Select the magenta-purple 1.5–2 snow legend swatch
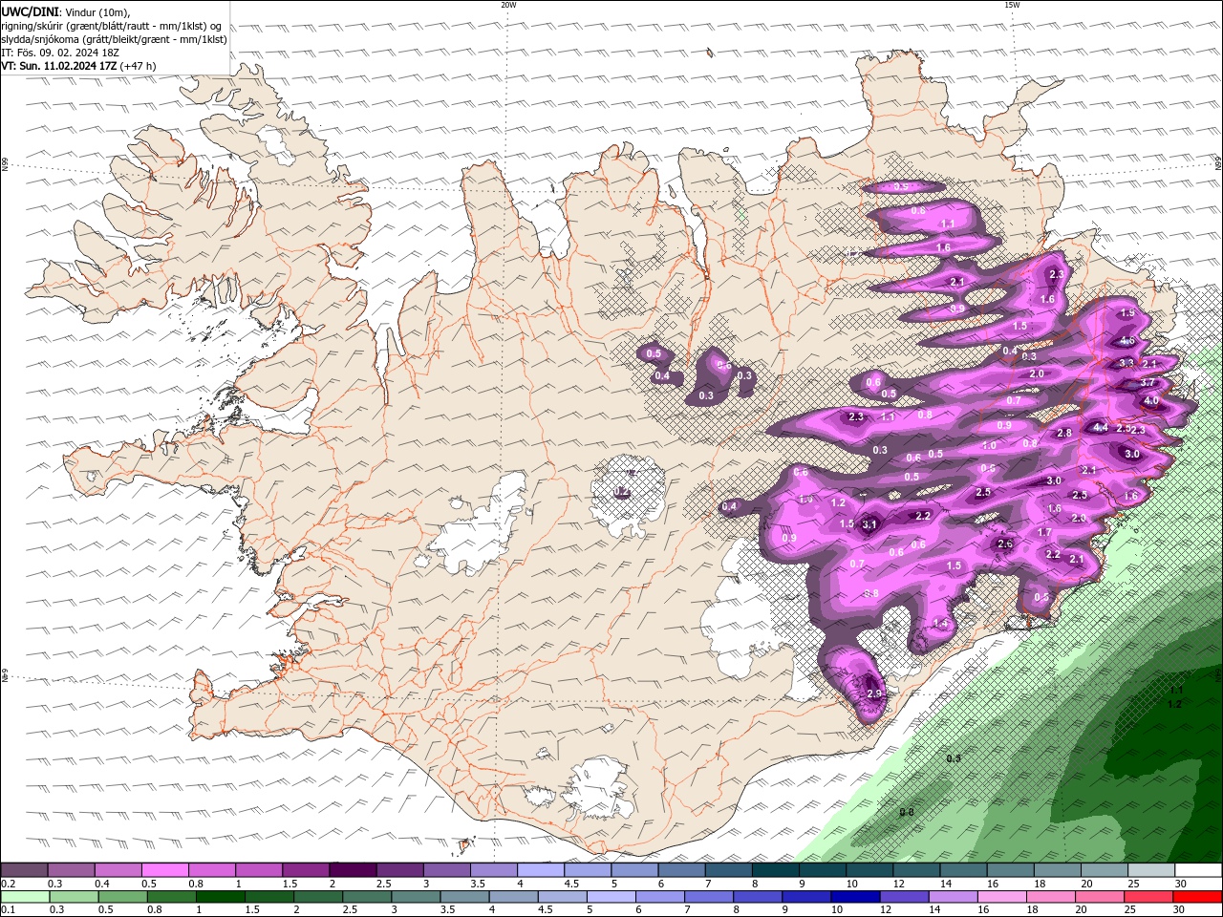Image resolution: width=1223 pixels, height=917 pixels. 306,870
